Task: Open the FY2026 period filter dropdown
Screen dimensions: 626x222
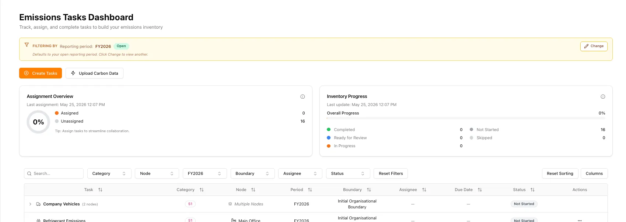Action: click(x=205, y=173)
